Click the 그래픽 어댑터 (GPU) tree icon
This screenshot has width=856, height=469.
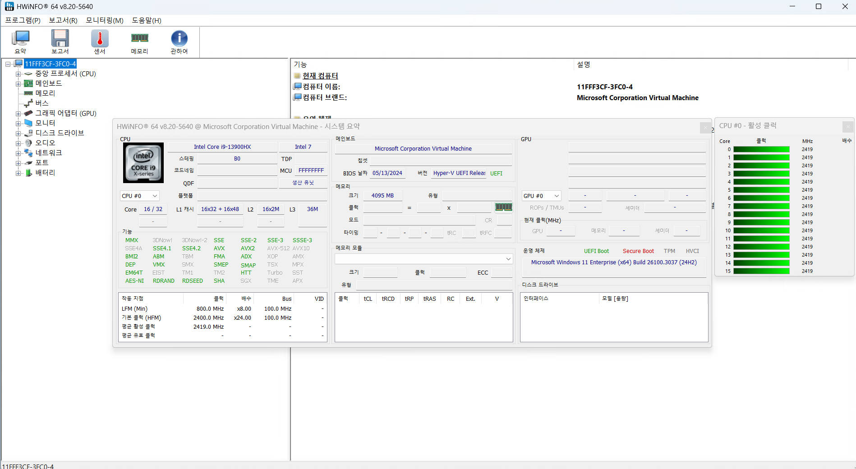(x=28, y=113)
